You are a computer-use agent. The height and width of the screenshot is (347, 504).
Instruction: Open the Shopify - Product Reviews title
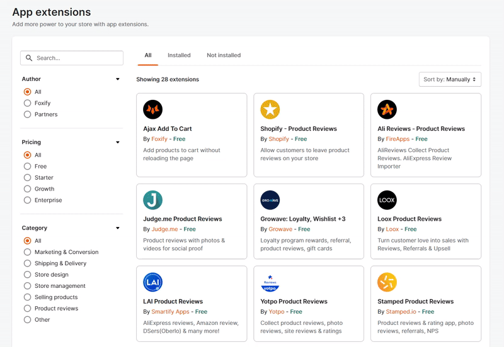[299, 129]
